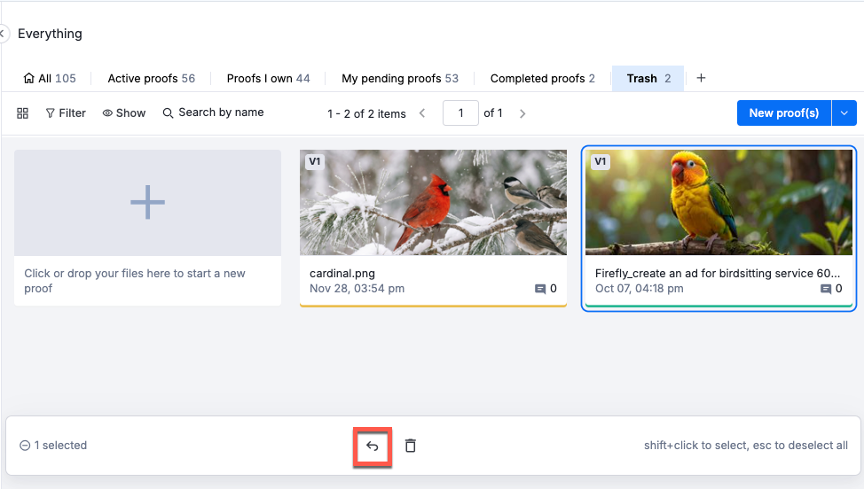This screenshot has height=489, width=864.
Task: Select the cardinal.png thumbnail
Action: point(433,203)
